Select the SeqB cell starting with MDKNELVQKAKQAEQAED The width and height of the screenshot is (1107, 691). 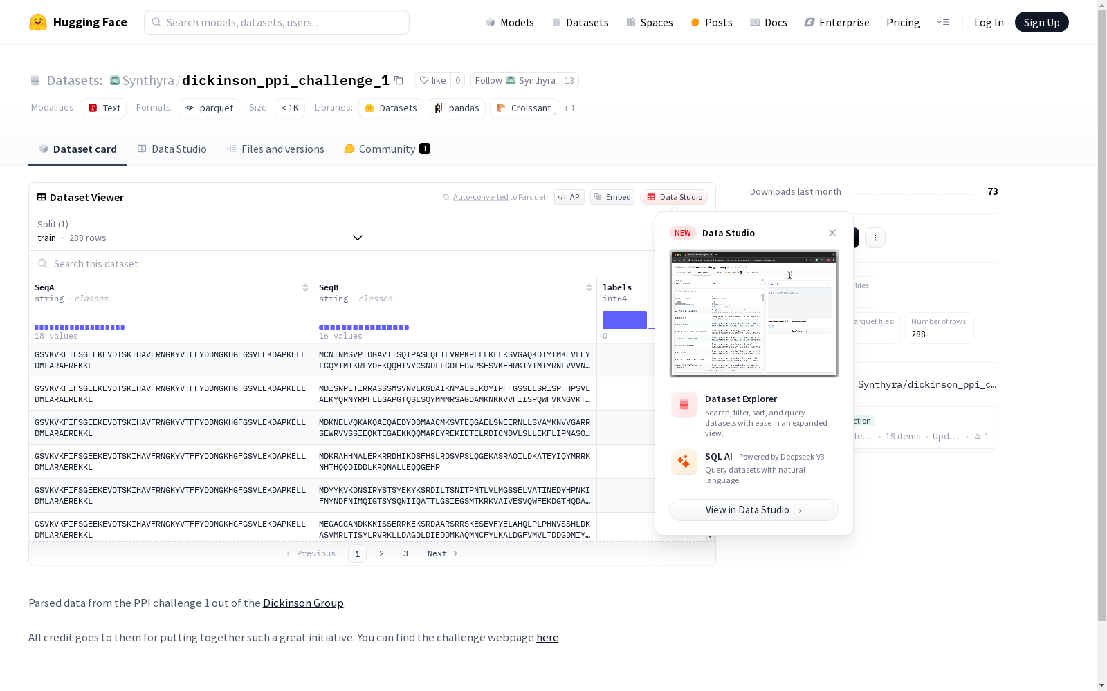pos(455,428)
